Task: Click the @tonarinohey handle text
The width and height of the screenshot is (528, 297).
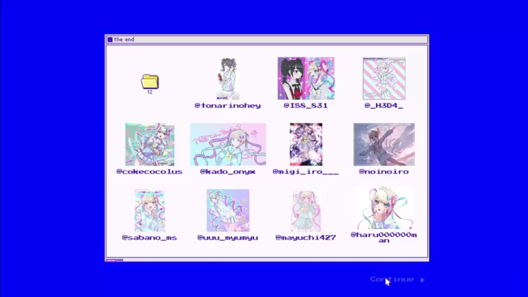Action: tap(228, 106)
